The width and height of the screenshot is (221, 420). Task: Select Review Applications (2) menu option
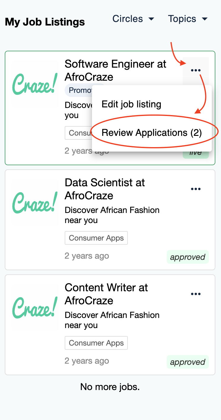click(x=152, y=133)
